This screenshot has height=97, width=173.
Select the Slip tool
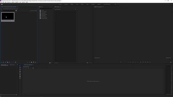coord(20,73)
